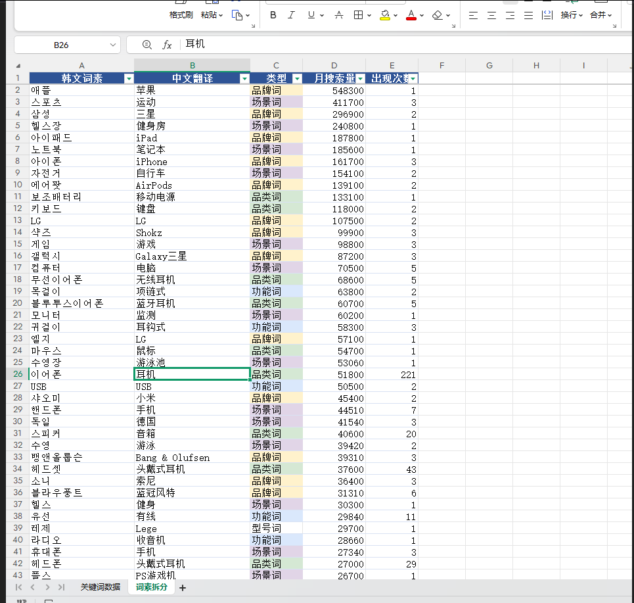Open the borders dropdown arrow

369,15
